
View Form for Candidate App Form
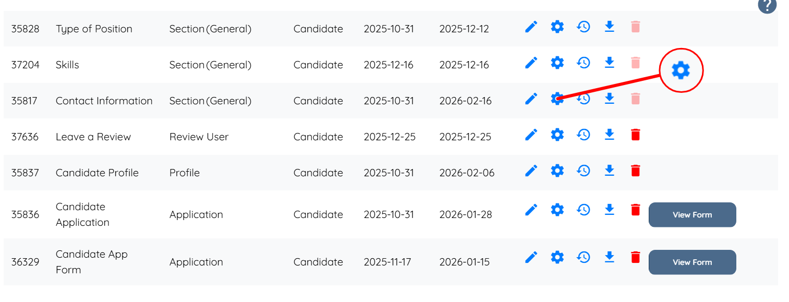tap(692, 262)
